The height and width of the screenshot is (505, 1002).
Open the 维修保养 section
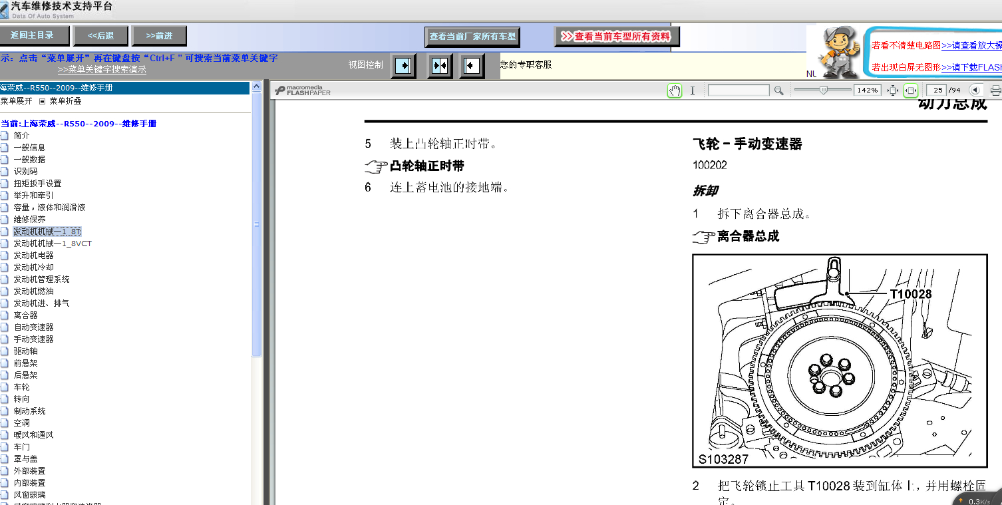(29, 220)
